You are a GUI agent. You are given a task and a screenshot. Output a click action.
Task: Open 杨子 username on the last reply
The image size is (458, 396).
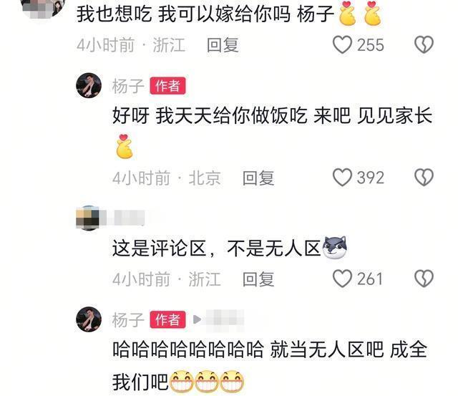(x=128, y=319)
